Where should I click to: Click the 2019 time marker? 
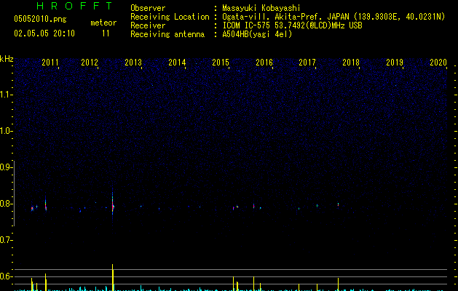395,62
